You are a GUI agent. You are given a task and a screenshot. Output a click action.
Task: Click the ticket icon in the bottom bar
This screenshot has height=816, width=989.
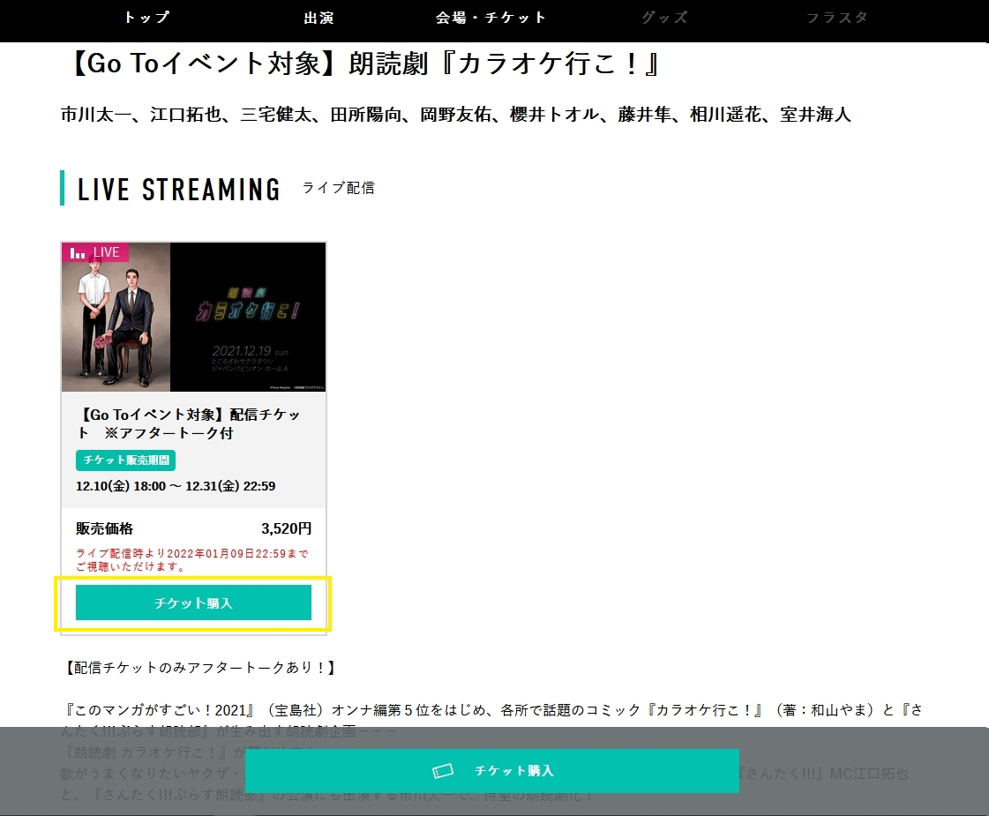coord(443,771)
